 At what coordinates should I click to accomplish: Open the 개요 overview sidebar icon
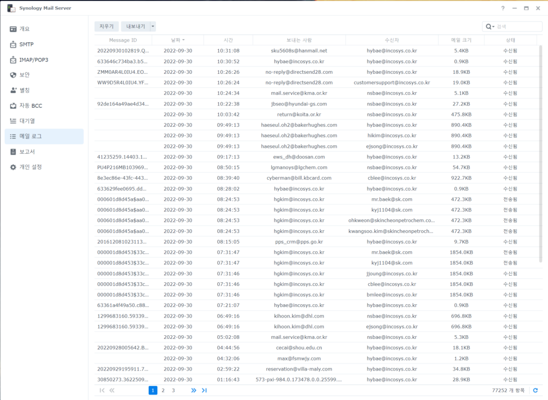(13, 29)
